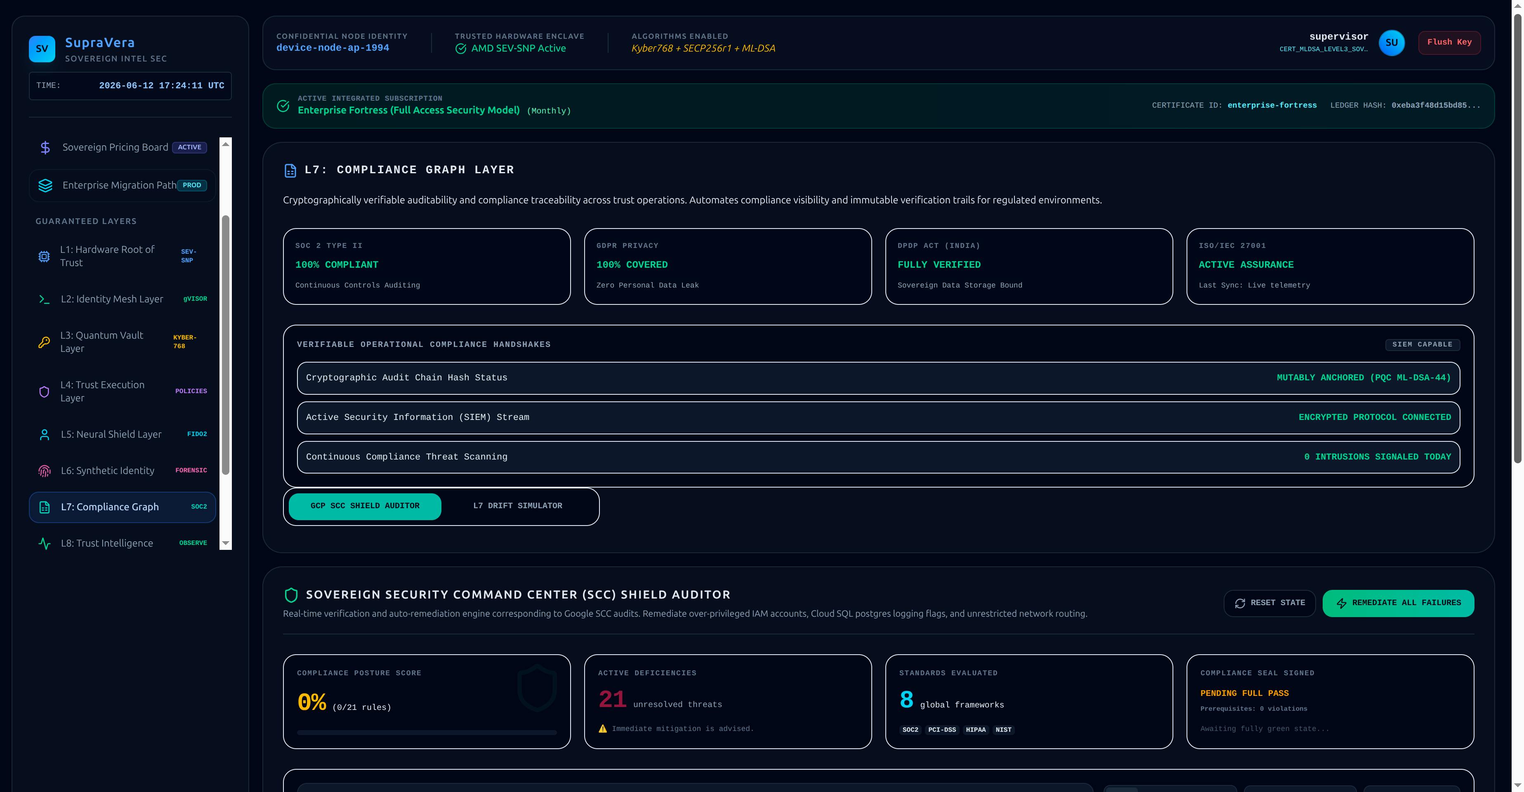Screen dimensions: 1524x792
Task: Click the DPDP Act (India) card
Action: [x=1029, y=267]
